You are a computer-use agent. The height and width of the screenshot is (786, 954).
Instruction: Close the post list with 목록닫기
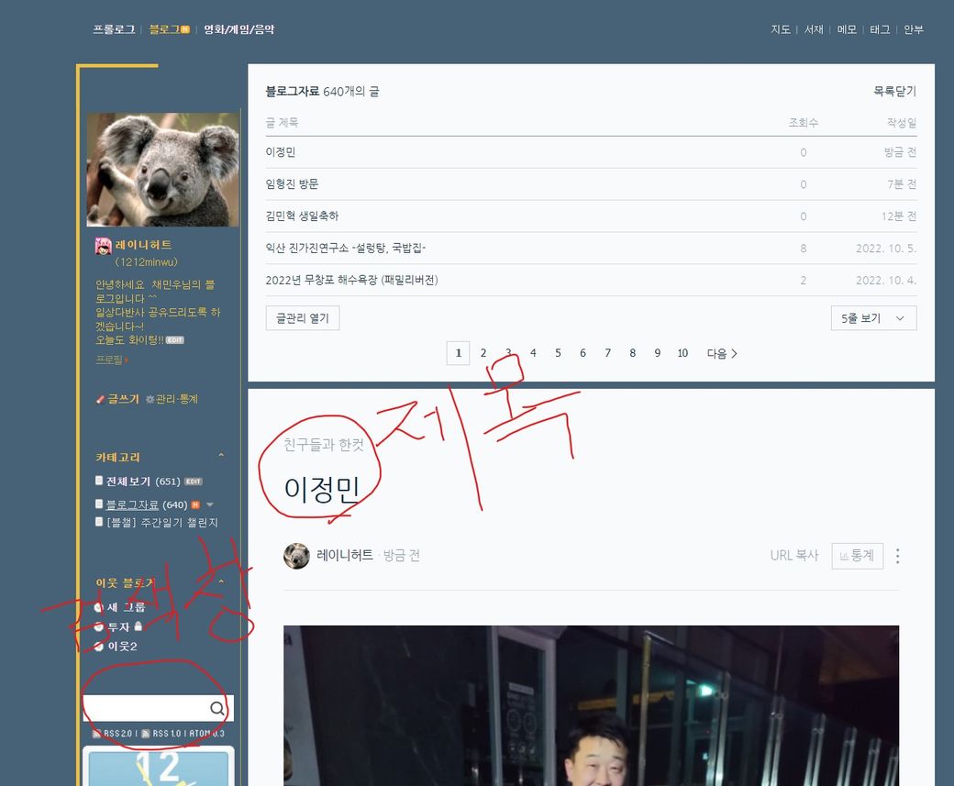coord(894,92)
